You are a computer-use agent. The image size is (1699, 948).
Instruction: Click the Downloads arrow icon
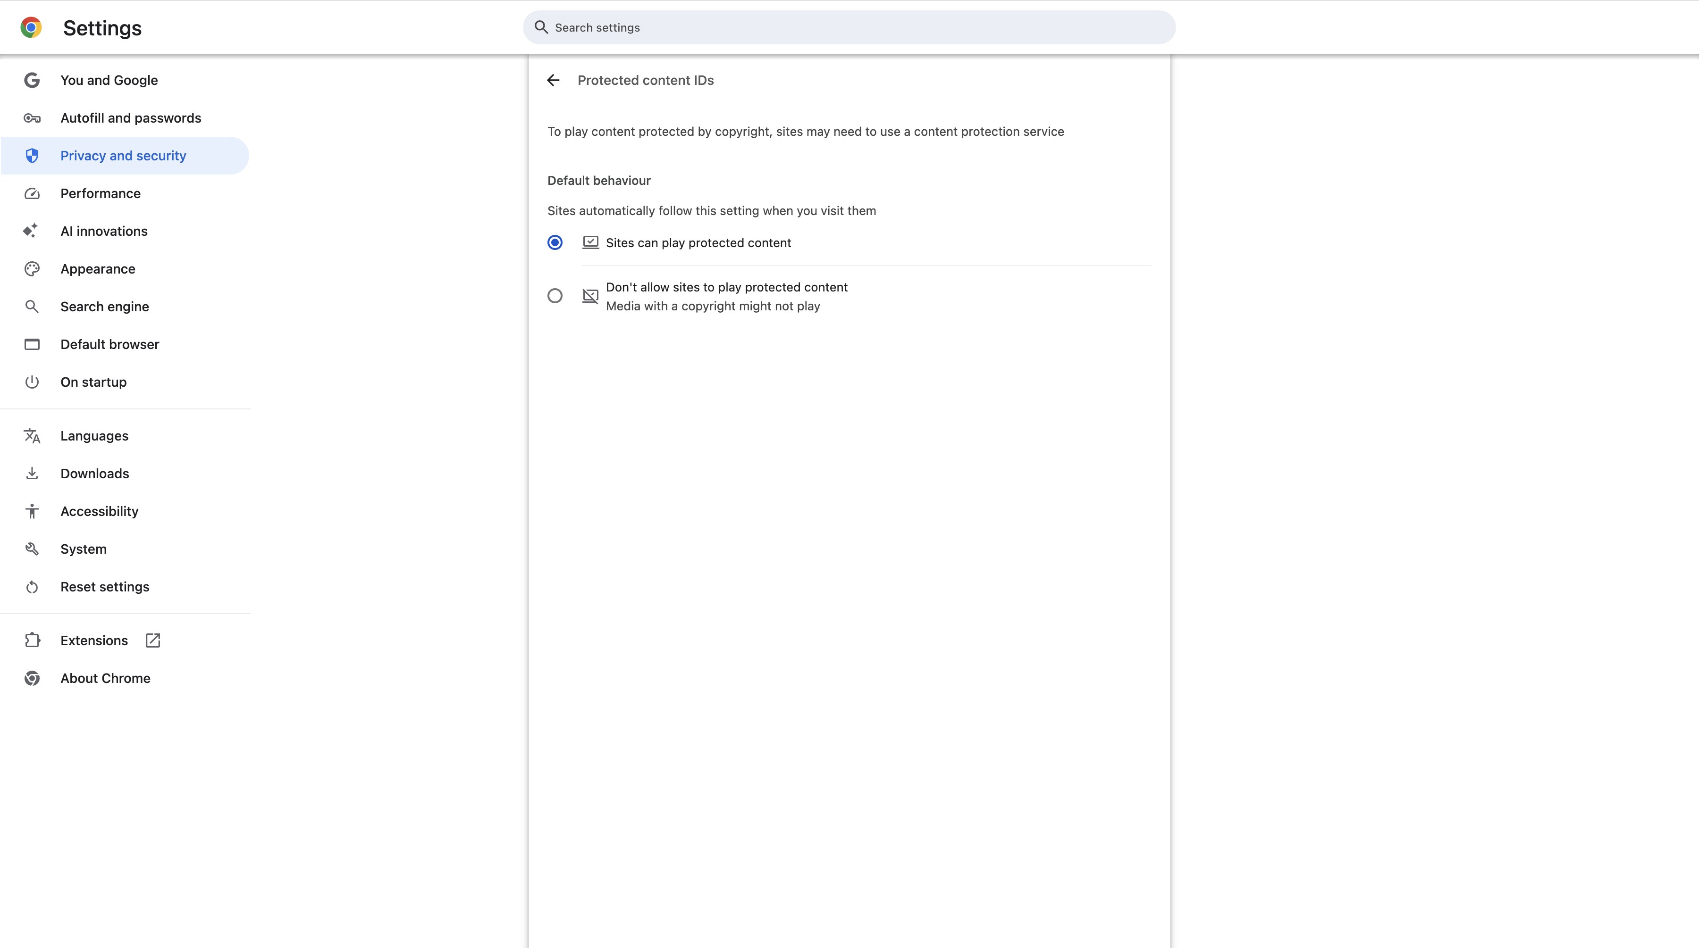click(32, 474)
